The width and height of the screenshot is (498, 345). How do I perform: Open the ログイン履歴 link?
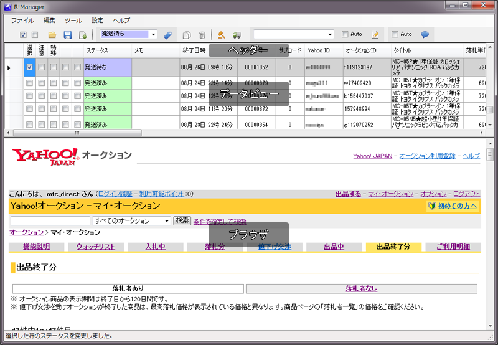115,194
